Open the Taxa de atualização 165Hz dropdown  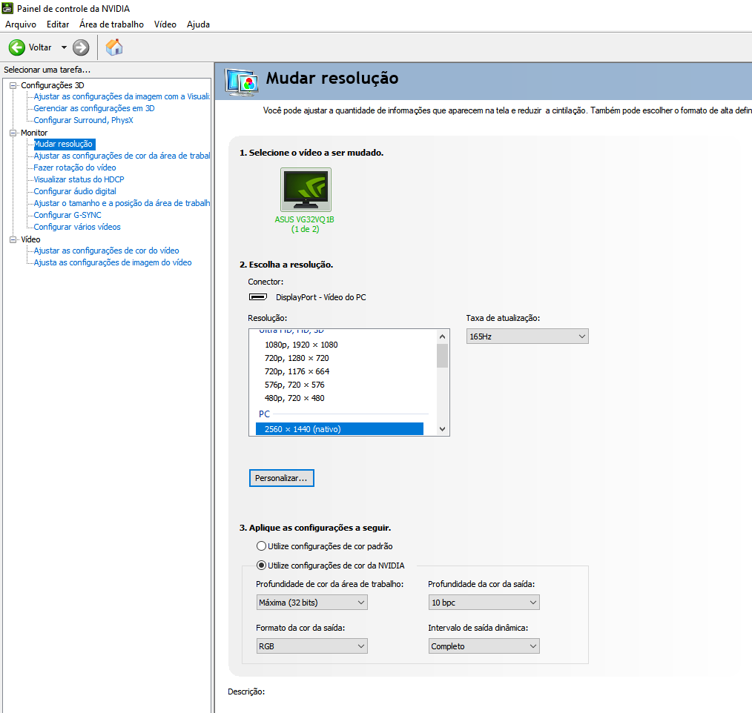pos(527,336)
